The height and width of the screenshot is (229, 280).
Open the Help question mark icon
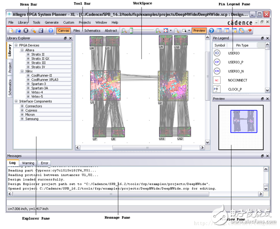(x=51, y=31)
